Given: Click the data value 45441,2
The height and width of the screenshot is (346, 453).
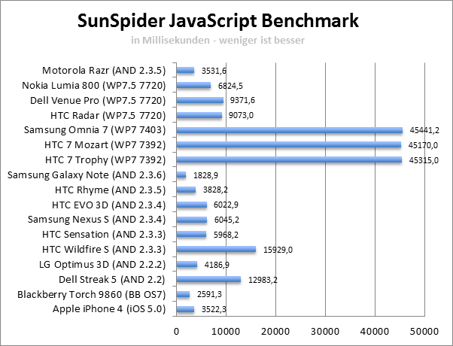Looking at the screenshot, I should pyautogui.click(x=424, y=130).
